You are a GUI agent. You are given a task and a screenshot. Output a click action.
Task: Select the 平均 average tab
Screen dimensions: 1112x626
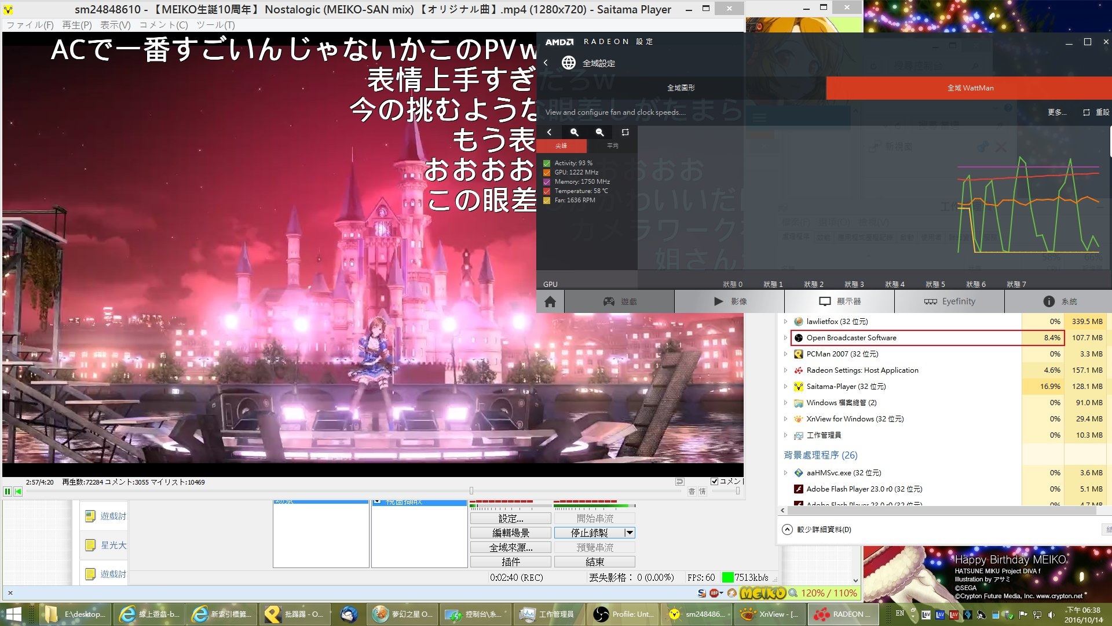pyautogui.click(x=612, y=145)
